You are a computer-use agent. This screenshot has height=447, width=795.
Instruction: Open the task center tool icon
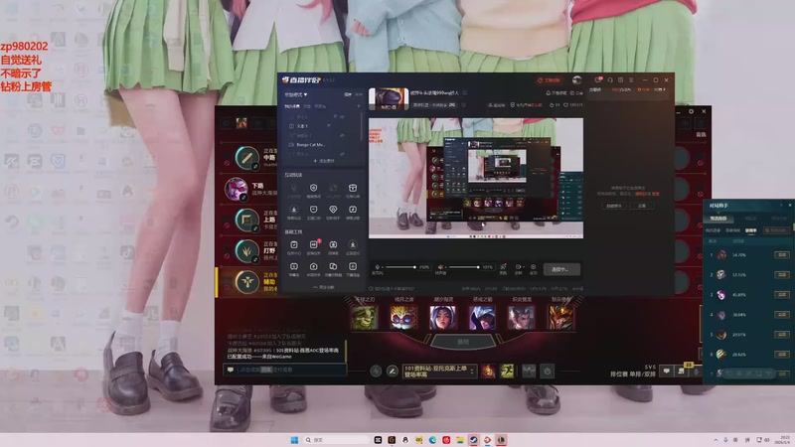click(294, 246)
